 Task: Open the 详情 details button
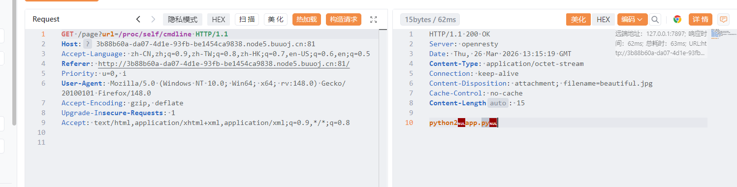click(701, 19)
